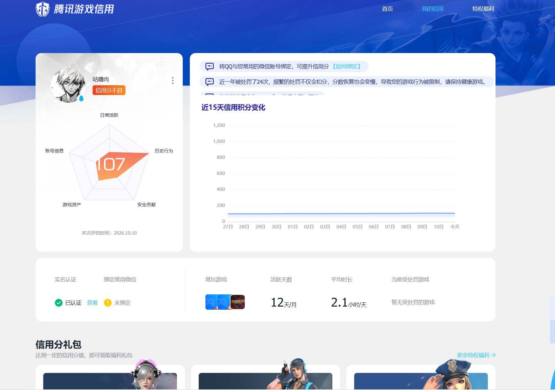Click the Tencent Game Credit shield logo

point(43,9)
